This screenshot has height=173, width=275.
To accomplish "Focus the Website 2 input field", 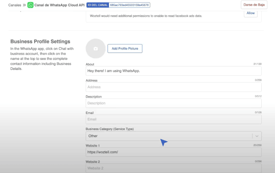I will tap(173, 168).
